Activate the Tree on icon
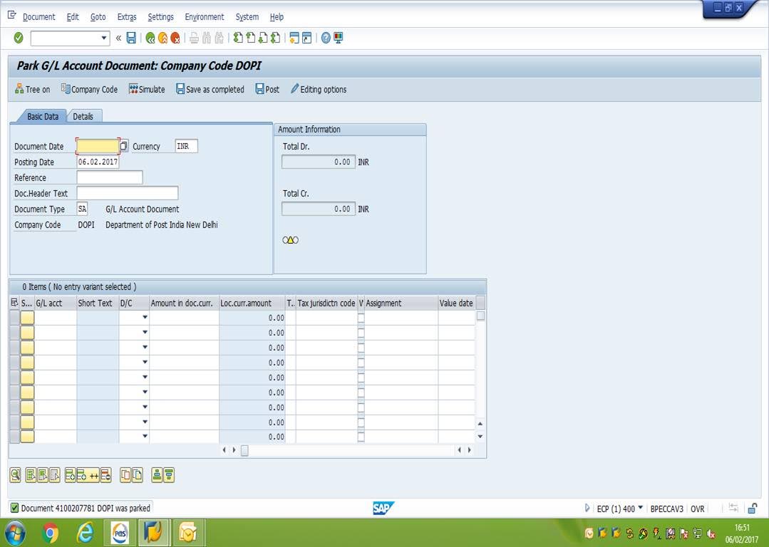Screen dimensions: 769x547 32,89
